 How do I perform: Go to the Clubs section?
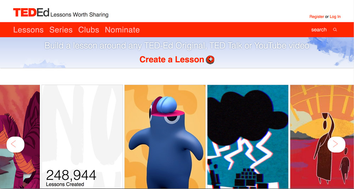(89, 30)
